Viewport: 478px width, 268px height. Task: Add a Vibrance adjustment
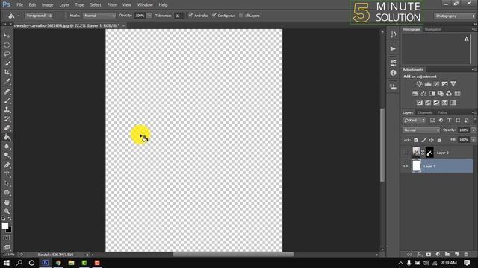point(453,84)
